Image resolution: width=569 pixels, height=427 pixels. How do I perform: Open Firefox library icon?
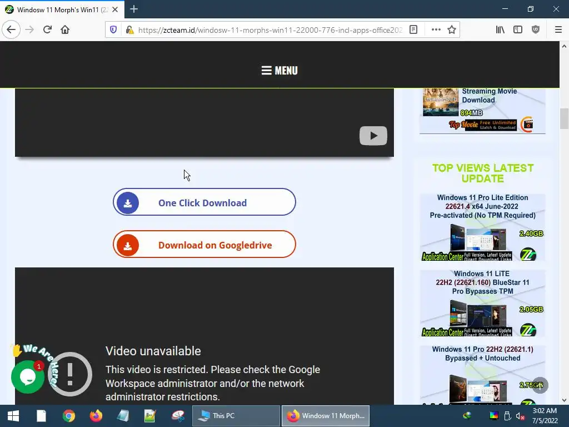click(500, 30)
